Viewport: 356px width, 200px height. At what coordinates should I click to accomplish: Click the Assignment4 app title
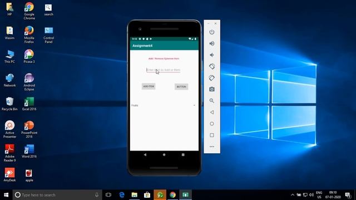pos(142,46)
